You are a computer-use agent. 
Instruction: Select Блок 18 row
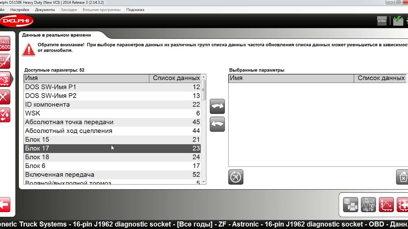(113, 157)
